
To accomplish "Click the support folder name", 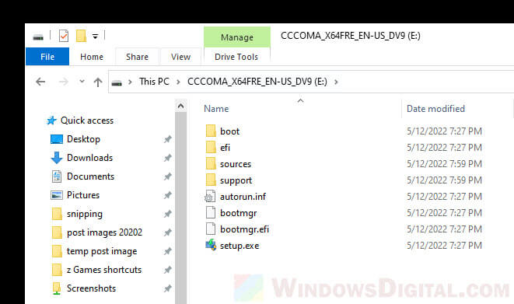I will coord(236,180).
